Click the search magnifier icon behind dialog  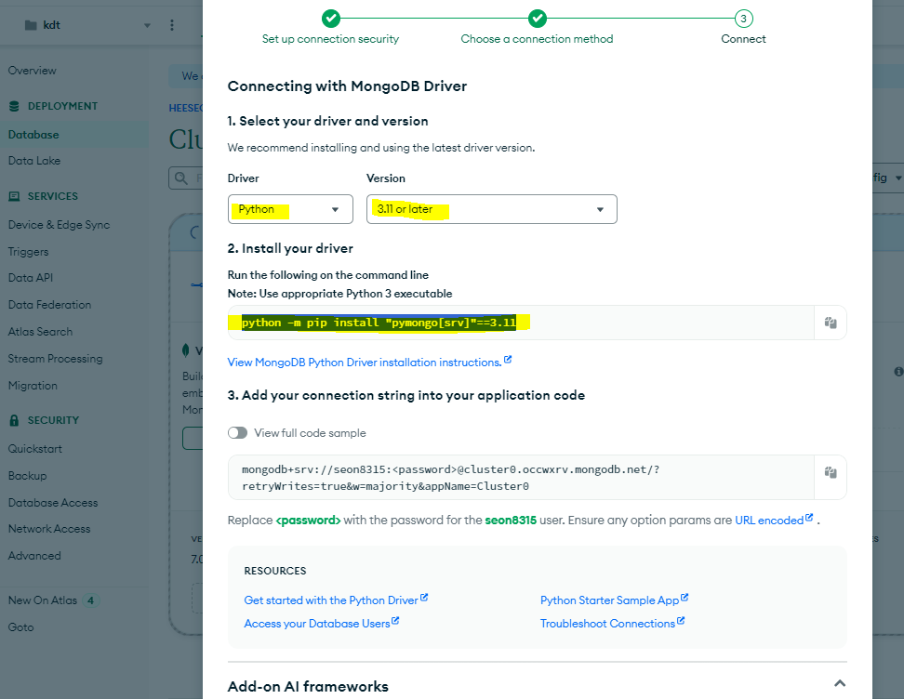click(181, 178)
